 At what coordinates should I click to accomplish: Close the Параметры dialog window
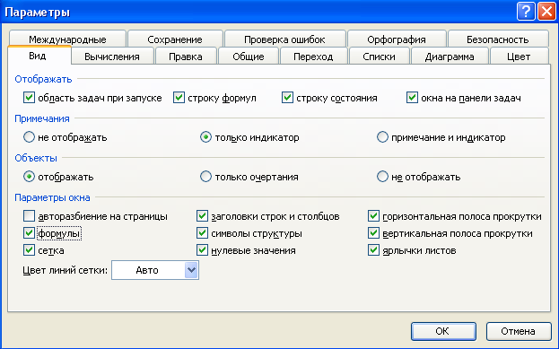click(546, 12)
